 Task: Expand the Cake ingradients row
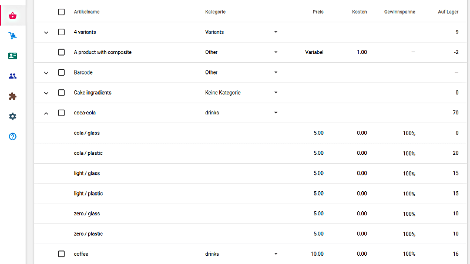[x=46, y=93]
